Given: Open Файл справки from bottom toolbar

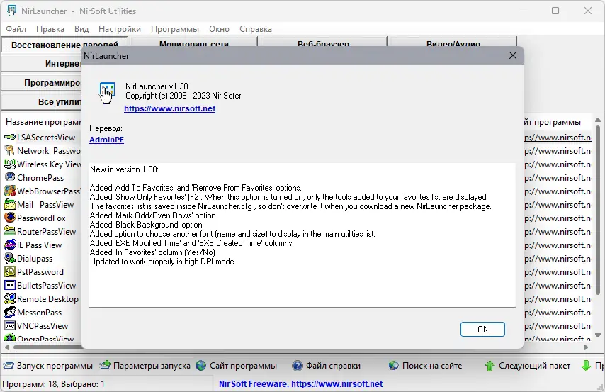Looking at the screenshot, I should pos(327,366).
